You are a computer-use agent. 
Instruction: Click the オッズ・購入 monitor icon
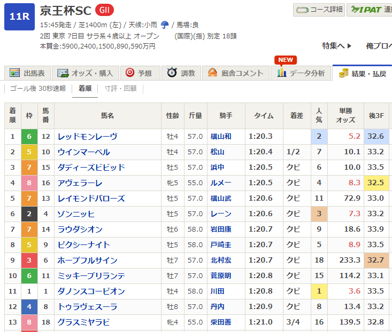point(63,73)
